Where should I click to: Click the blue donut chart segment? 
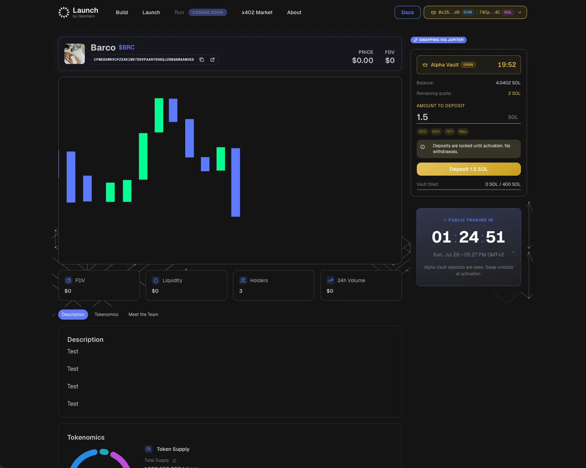84,458
